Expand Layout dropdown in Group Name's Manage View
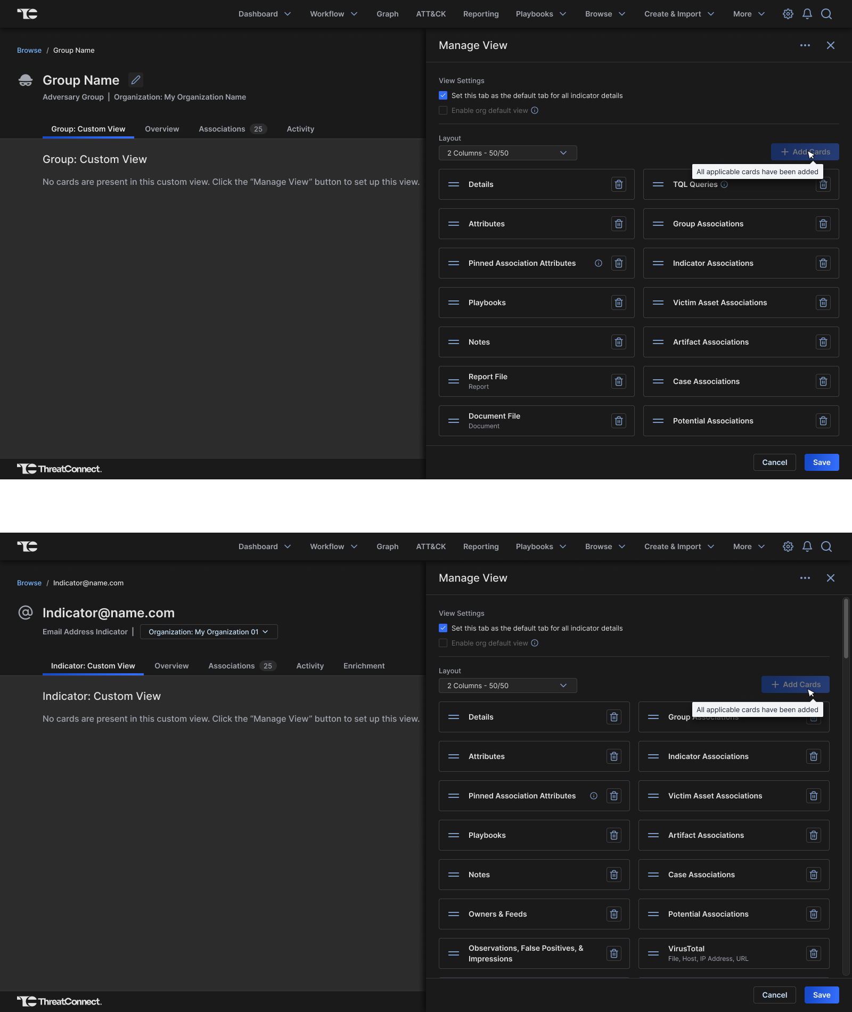852x1012 pixels. (x=507, y=153)
